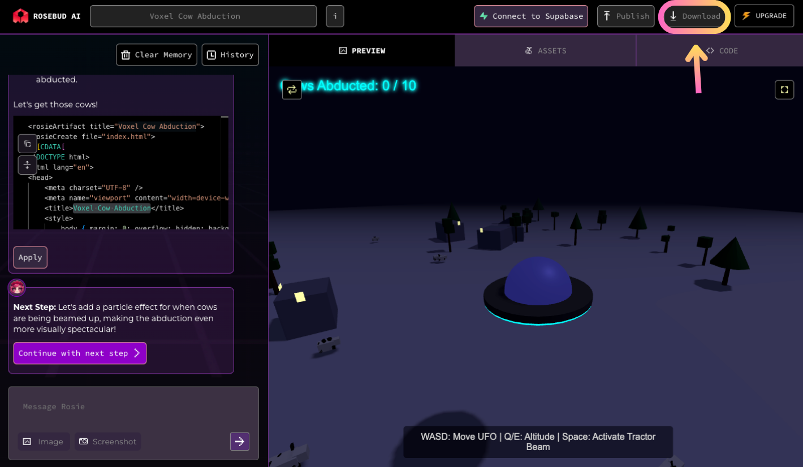This screenshot has width=803, height=467.
Task: Add a Screenshot to the message
Action: tap(107, 442)
